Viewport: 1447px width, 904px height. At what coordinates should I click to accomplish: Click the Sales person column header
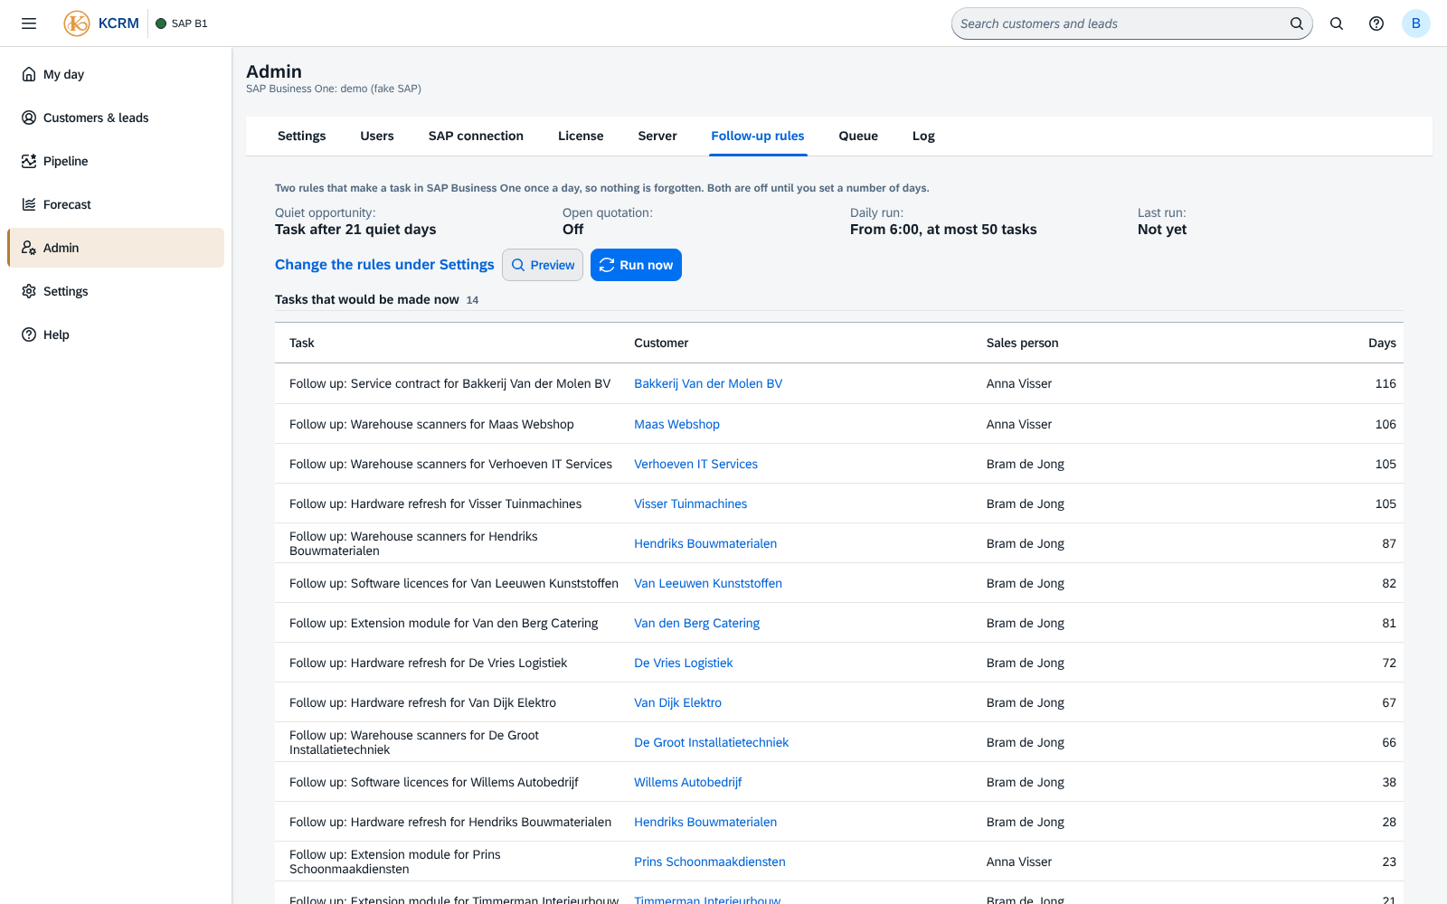1022,343
